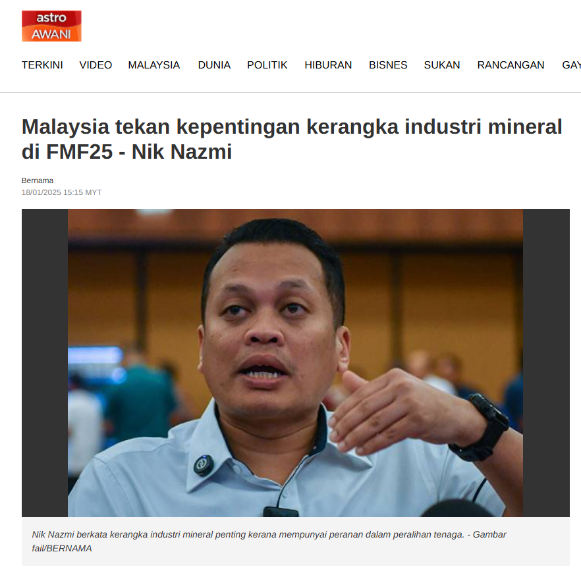This screenshot has width=581, height=583.
Task: Open the DUNIA news section
Action: 214,65
